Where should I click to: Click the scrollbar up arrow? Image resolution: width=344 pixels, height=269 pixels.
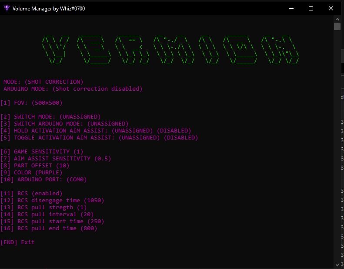click(337, 19)
